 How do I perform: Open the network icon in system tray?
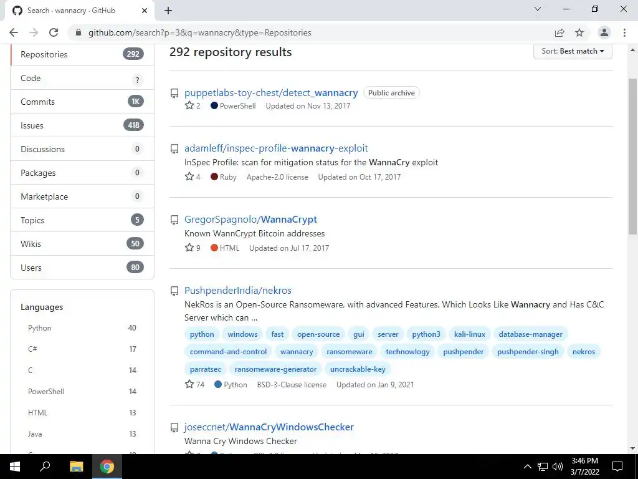point(543,467)
